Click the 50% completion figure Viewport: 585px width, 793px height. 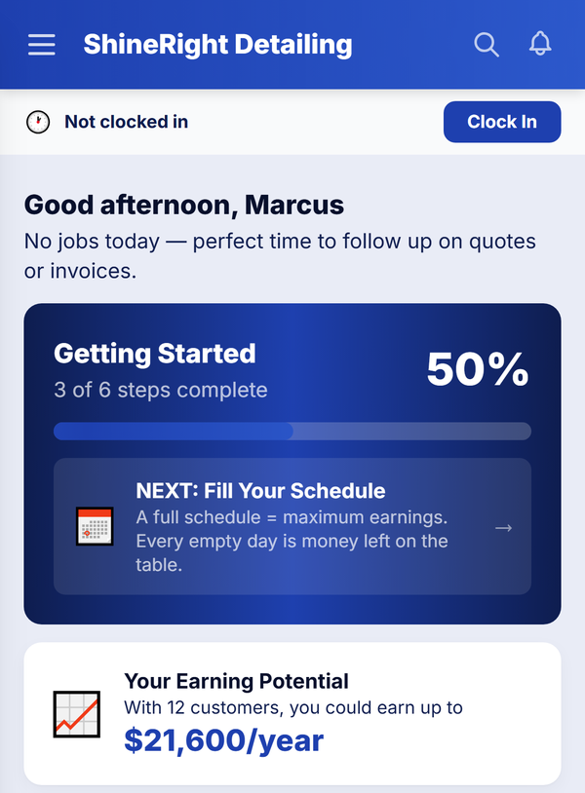478,369
